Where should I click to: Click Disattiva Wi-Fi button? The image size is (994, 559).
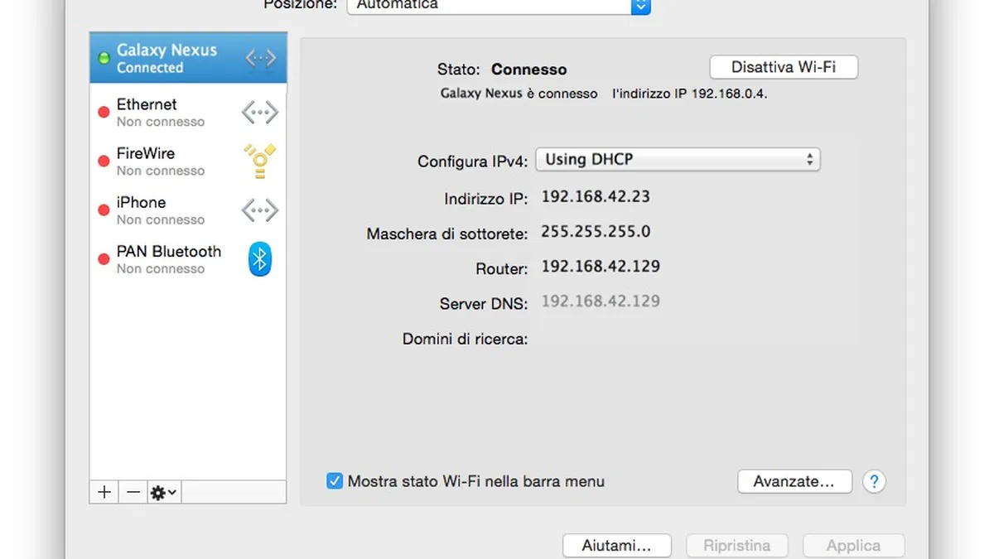784,67
